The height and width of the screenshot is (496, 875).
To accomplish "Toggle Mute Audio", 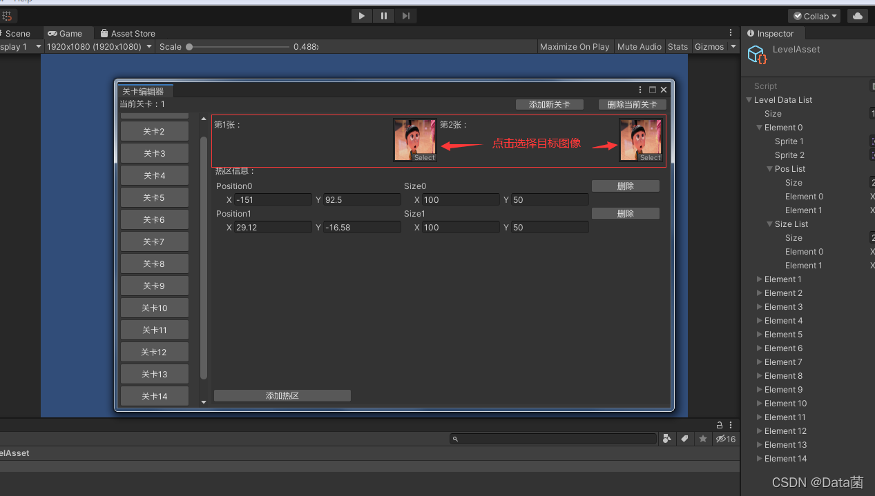I will tap(639, 47).
